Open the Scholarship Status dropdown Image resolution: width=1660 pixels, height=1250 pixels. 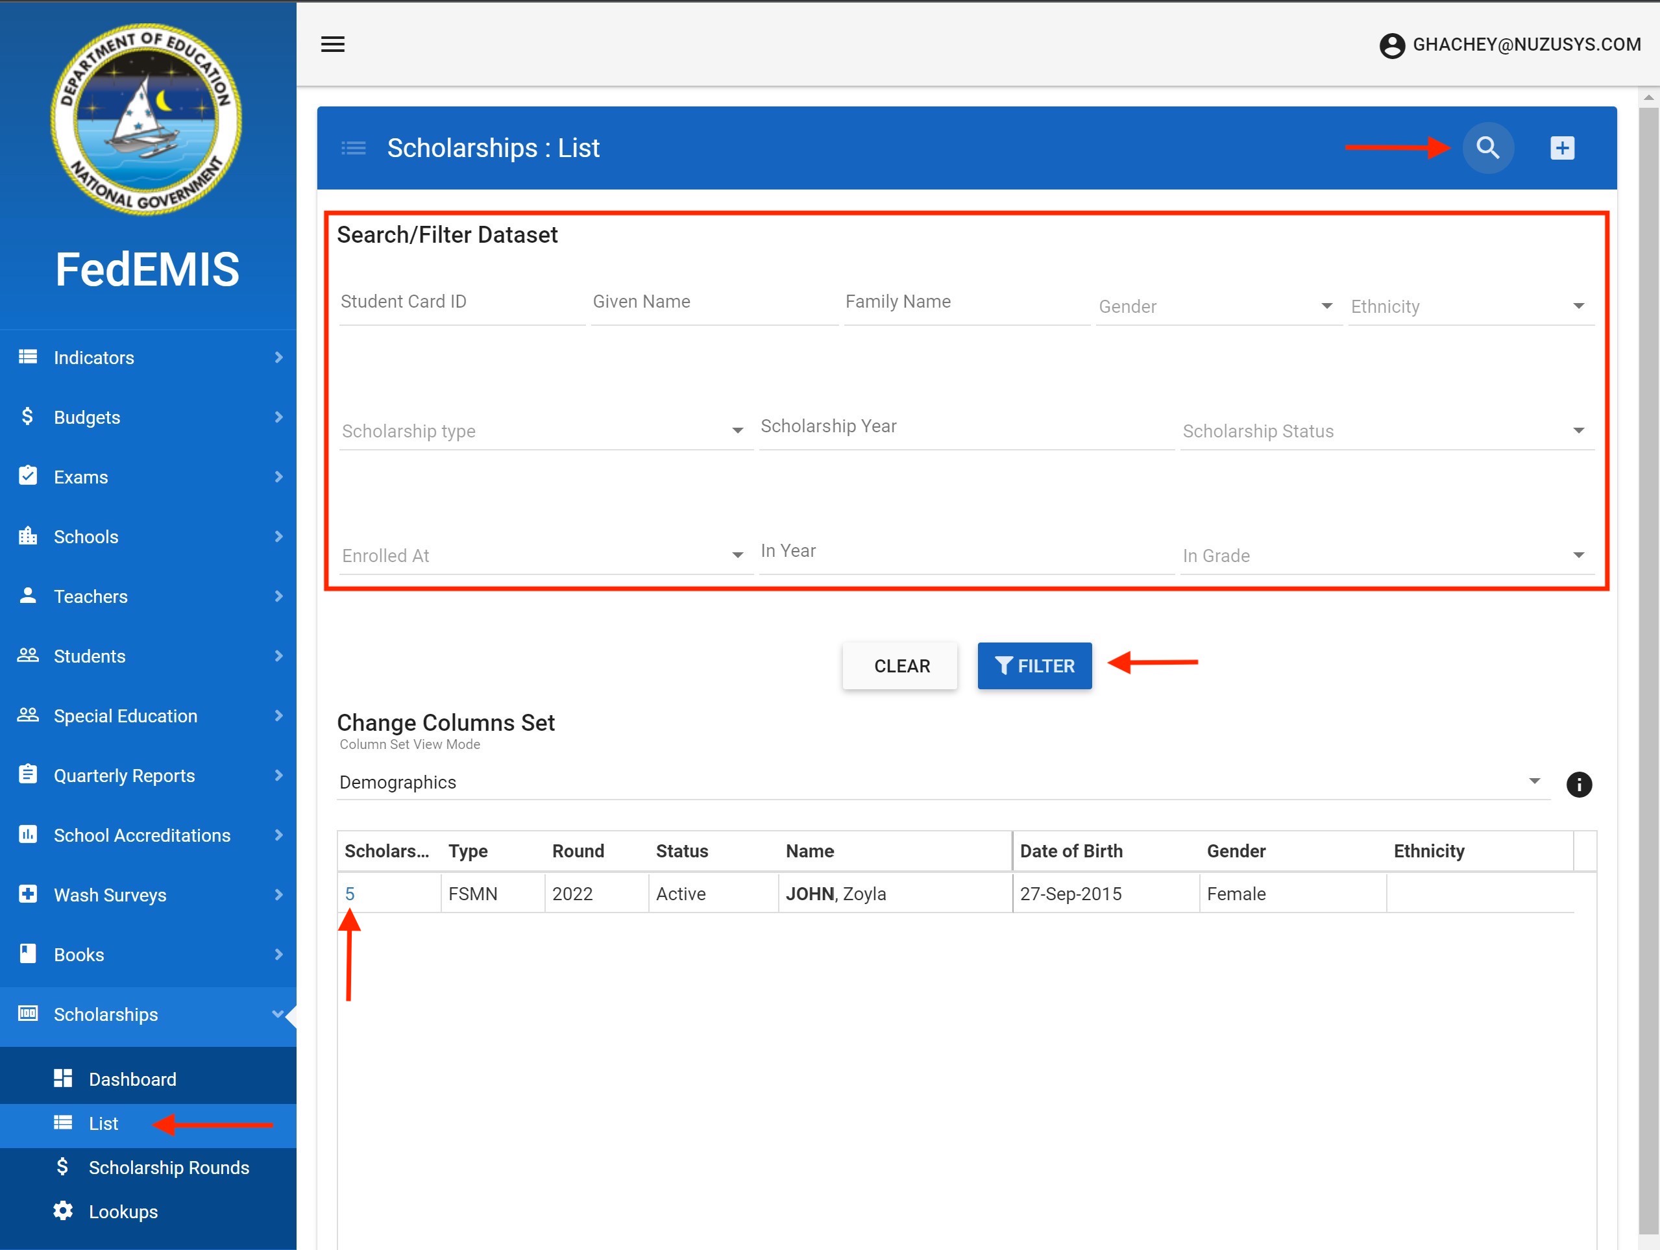1385,431
